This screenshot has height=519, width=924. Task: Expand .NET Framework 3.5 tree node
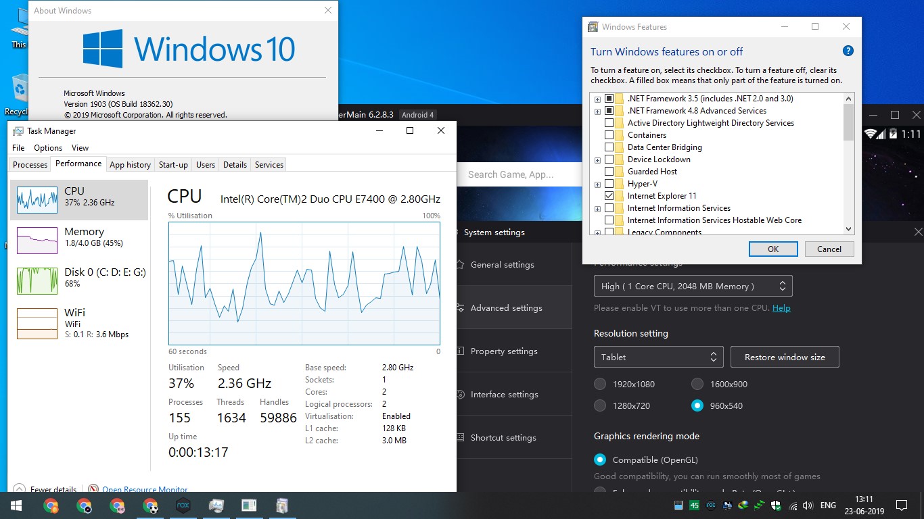597,99
